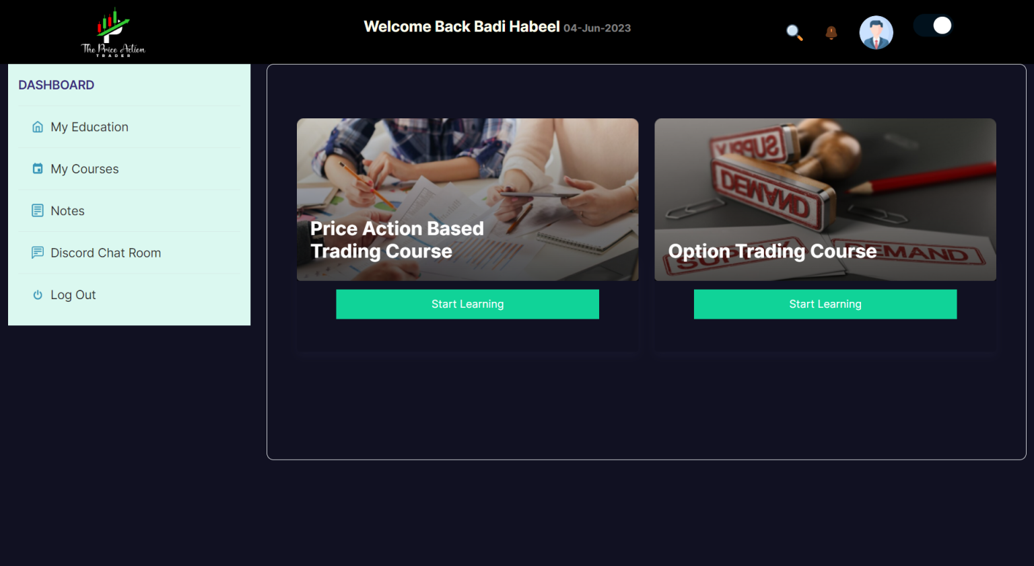1034x566 pixels.
Task: Click the search magnifier icon
Action: (794, 32)
